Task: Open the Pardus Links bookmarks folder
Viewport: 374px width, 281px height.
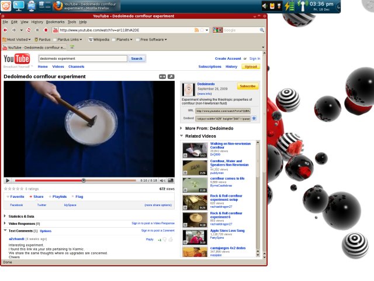Action: pos(68,40)
